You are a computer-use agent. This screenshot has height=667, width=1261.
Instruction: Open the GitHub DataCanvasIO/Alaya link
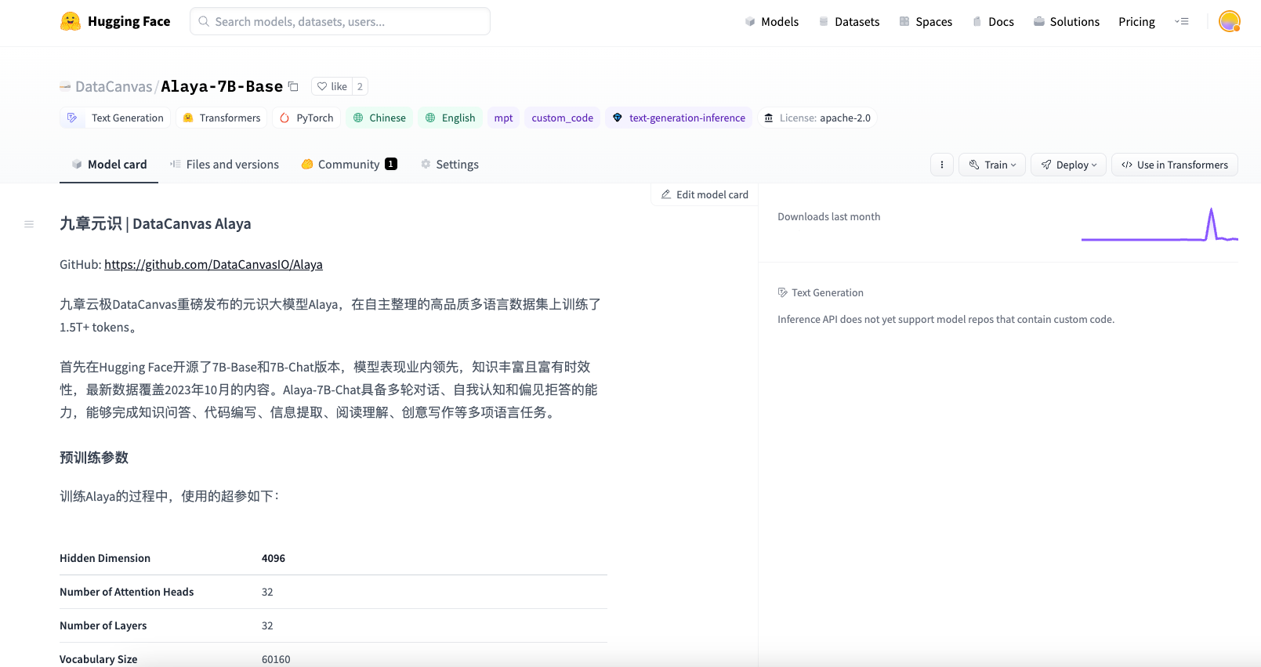(x=213, y=264)
